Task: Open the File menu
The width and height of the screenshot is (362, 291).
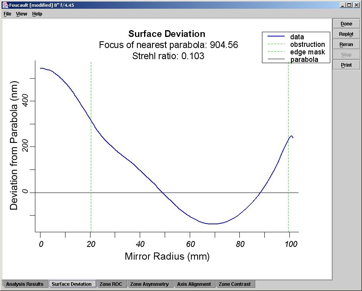Action: tap(7, 14)
